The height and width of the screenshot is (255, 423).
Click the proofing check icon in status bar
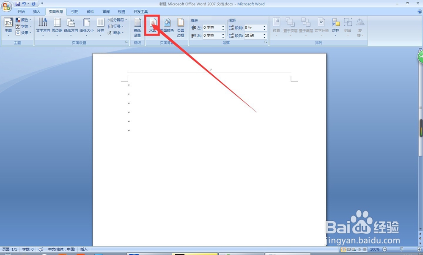pyautogui.click(x=41, y=250)
